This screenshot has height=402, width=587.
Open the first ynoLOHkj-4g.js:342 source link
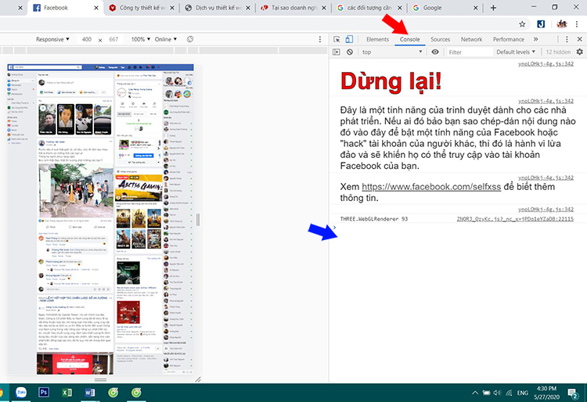(x=546, y=63)
